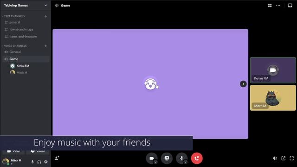
Task: Click the Game channel header title
Action: [65, 6]
